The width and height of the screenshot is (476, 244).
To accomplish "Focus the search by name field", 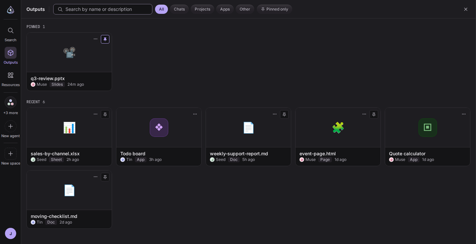I will (x=103, y=9).
